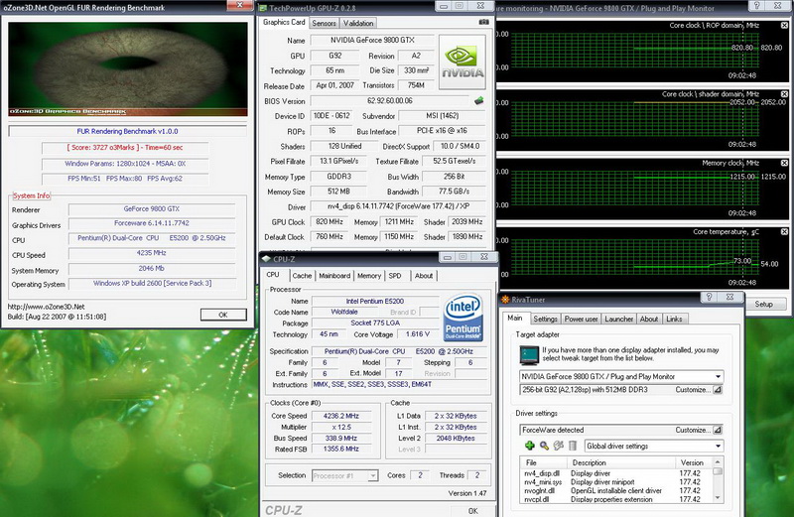794x517 pixels.
Task: Click the GPU-Z title bar icon
Action: (x=263, y=8)
